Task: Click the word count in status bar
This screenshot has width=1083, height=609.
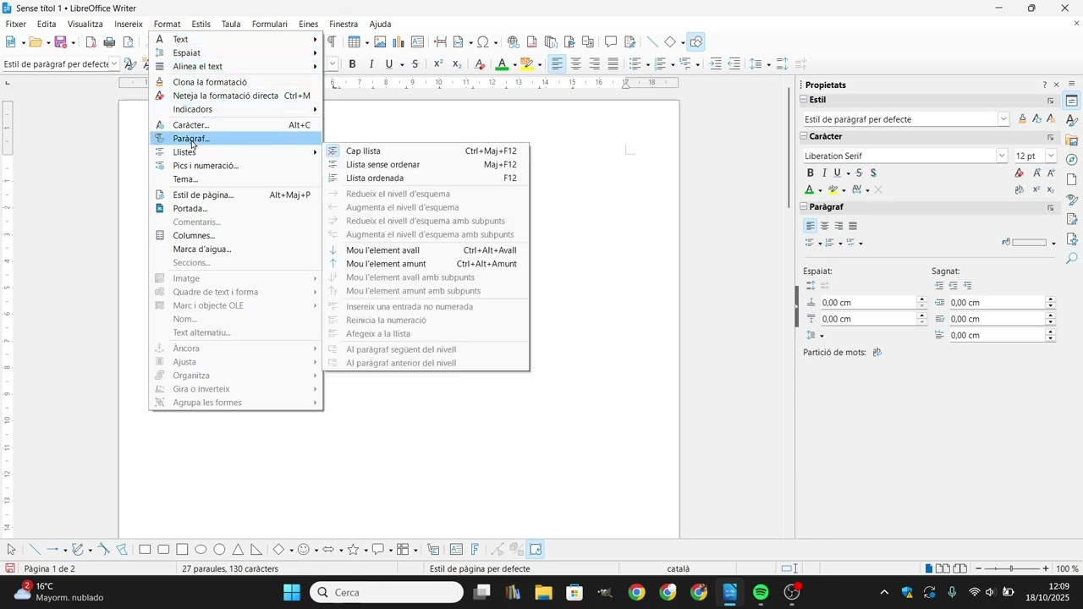Action: (230, 568)
